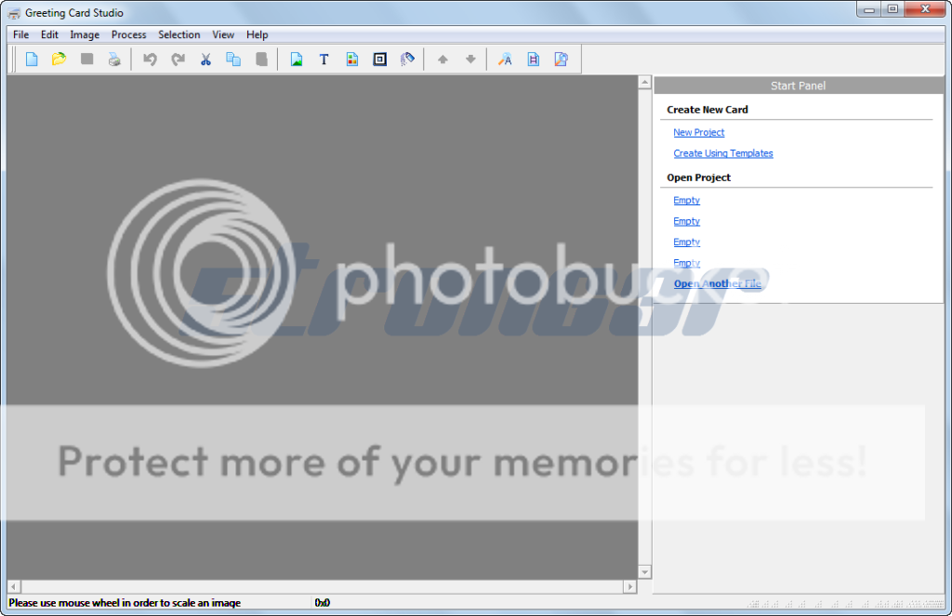
Task: Create a new file from the toolbar
Action: point(32,59)
